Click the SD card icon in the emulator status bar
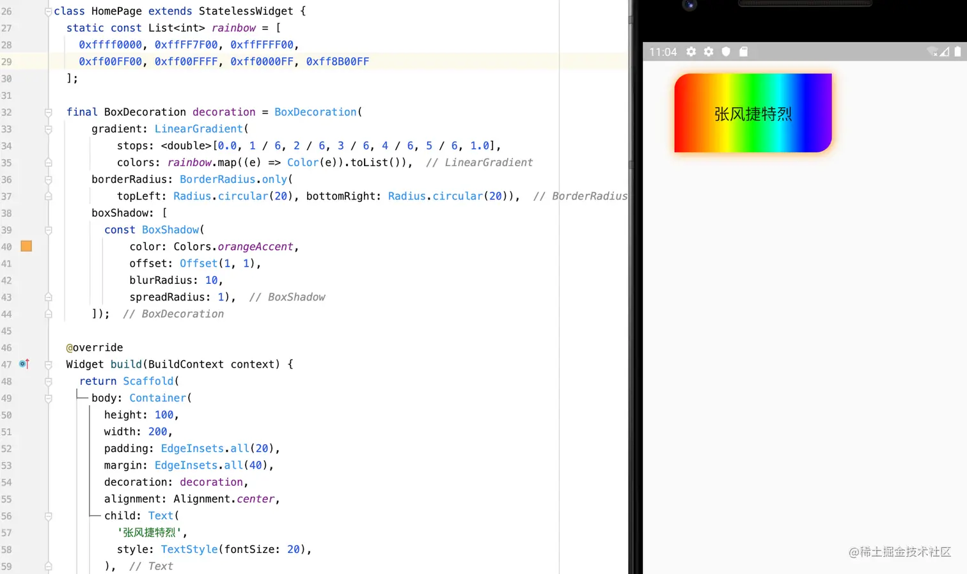 click(x=743, y=52)
